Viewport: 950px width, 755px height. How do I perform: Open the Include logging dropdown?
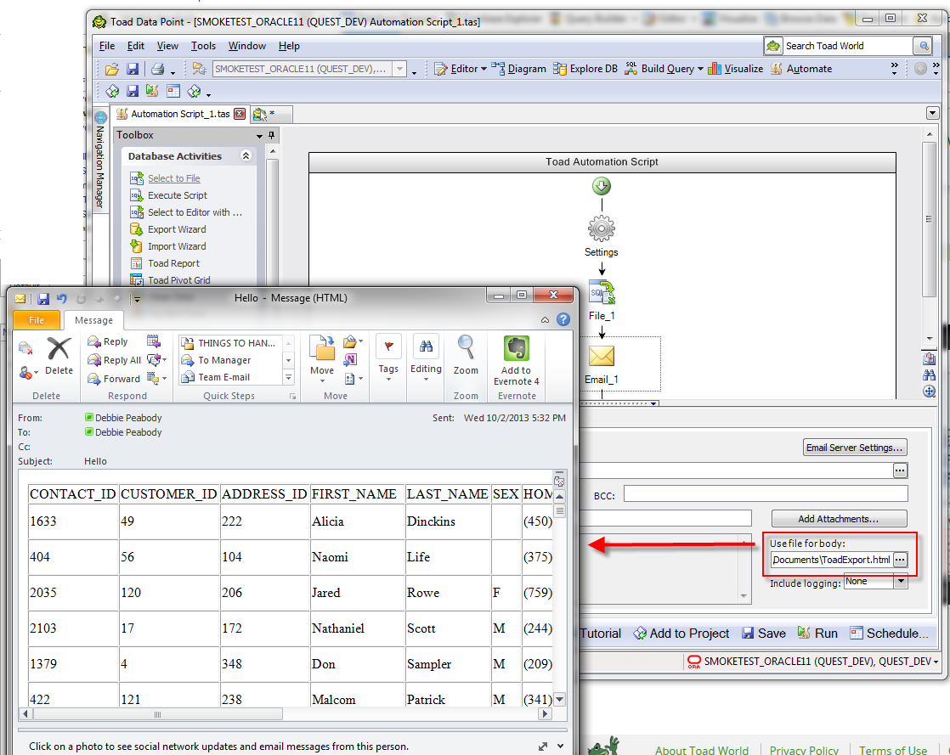pos(901,581)
